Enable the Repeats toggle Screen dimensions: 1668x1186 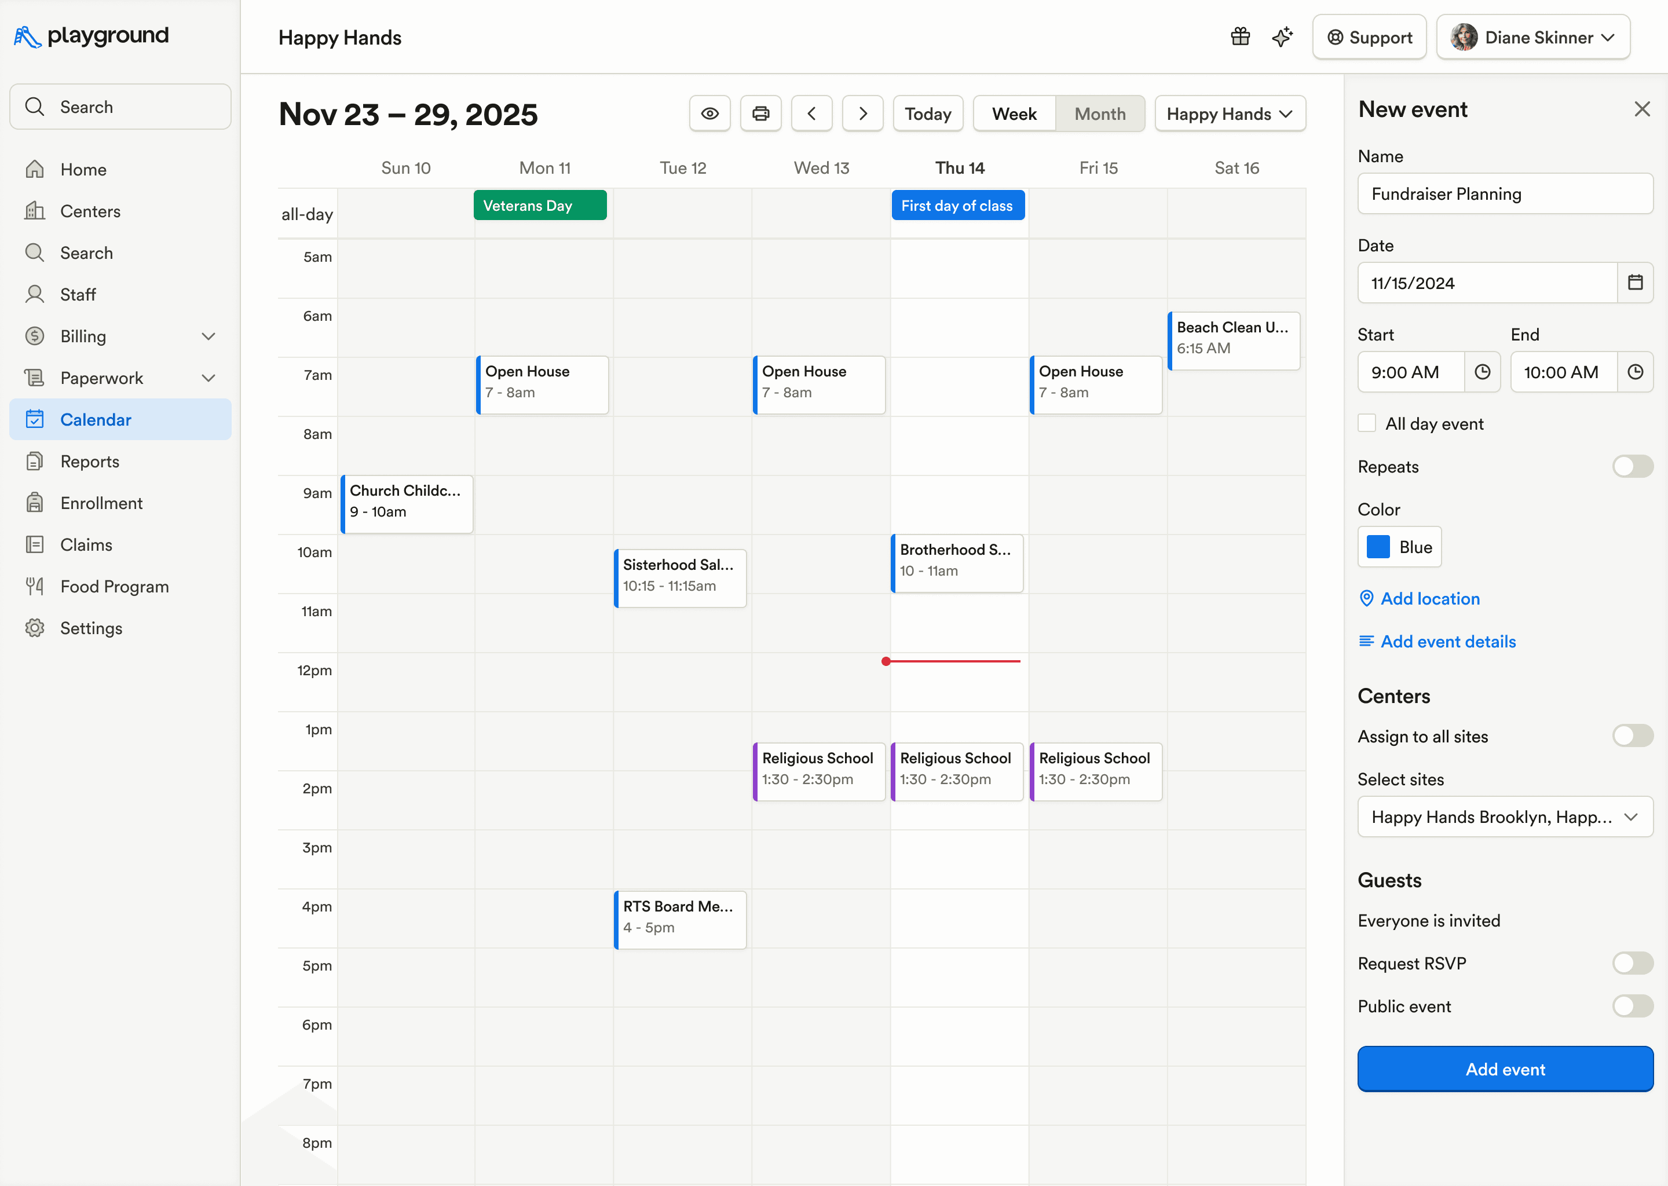(1633, 467)
